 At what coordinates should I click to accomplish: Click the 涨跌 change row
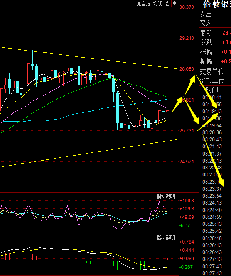click(x=215, y=42)
